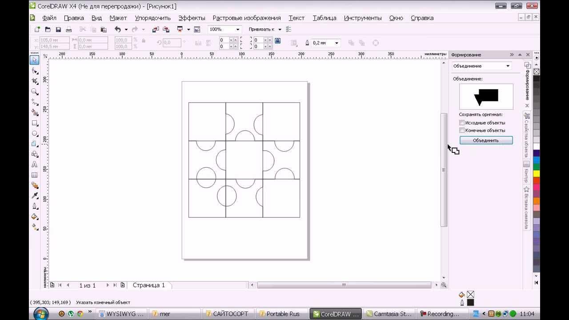This screenshot has height=320, width=569.
Task: Open the Windows Start button
Action: click(41, 313)
